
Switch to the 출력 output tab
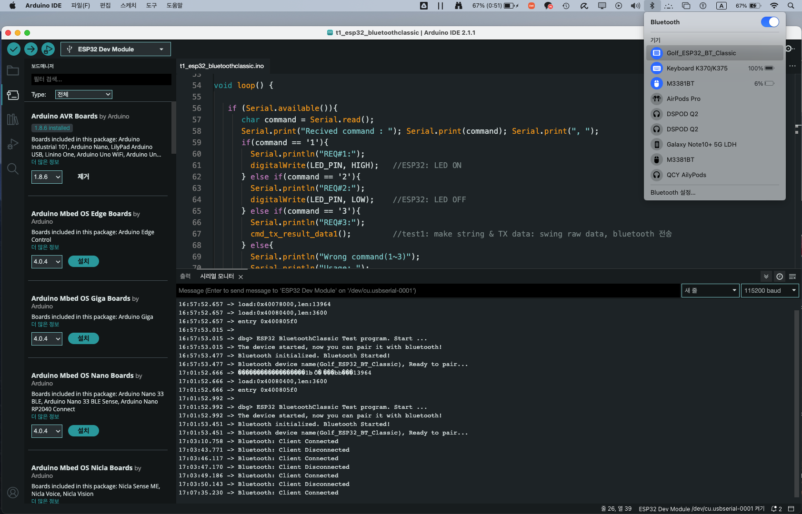(x=185, y=277)
